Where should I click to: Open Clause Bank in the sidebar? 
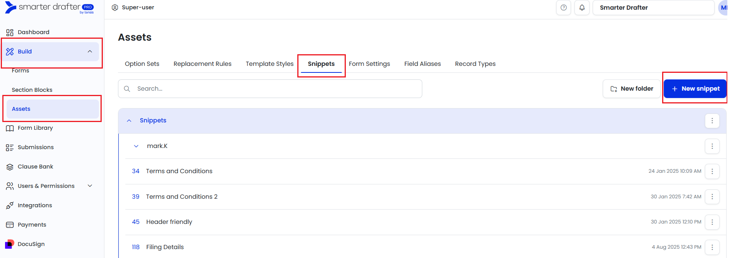point(35,167)
